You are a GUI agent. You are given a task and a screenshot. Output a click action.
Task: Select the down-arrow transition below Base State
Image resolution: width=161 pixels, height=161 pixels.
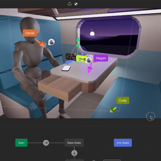(74, 153)
